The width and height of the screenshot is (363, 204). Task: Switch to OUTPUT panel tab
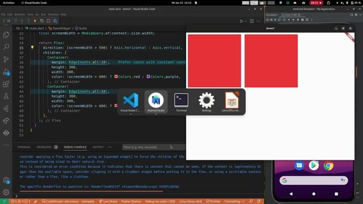[98, 147]
